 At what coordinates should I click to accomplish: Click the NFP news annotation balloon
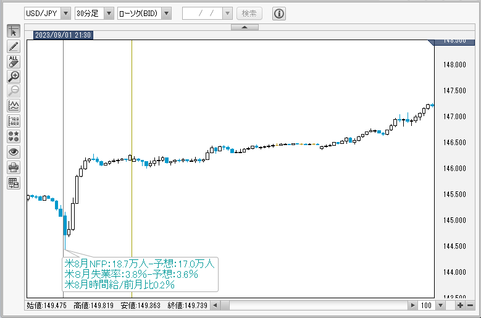tap(140, 274)
